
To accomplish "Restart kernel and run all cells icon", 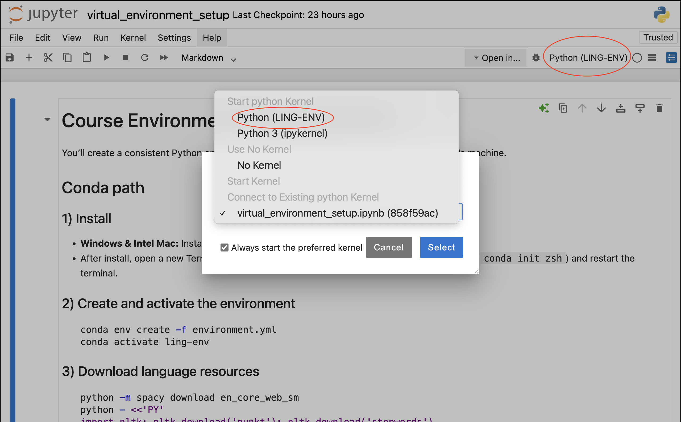I will click(x=164, y=58).
